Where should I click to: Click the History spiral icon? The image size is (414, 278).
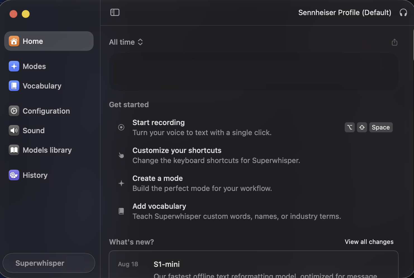point(14,175)
